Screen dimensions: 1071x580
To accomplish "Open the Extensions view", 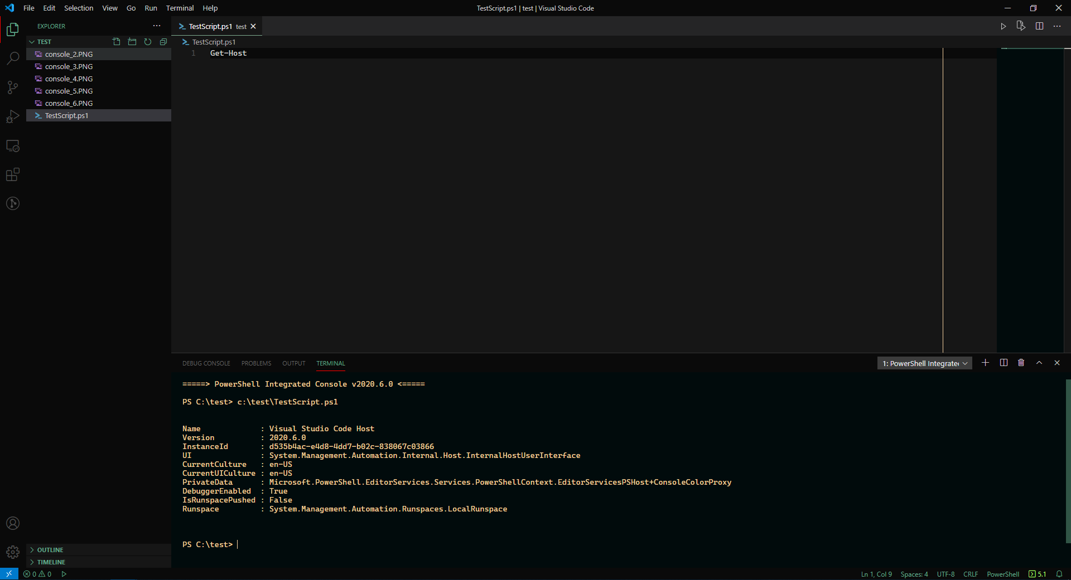I will (12, 174).
